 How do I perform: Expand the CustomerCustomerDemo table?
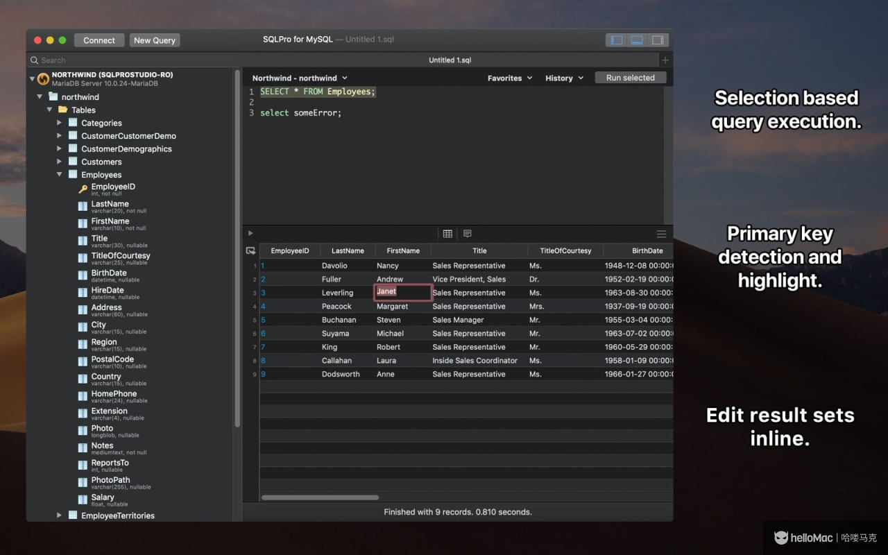(x=60, y=136)
